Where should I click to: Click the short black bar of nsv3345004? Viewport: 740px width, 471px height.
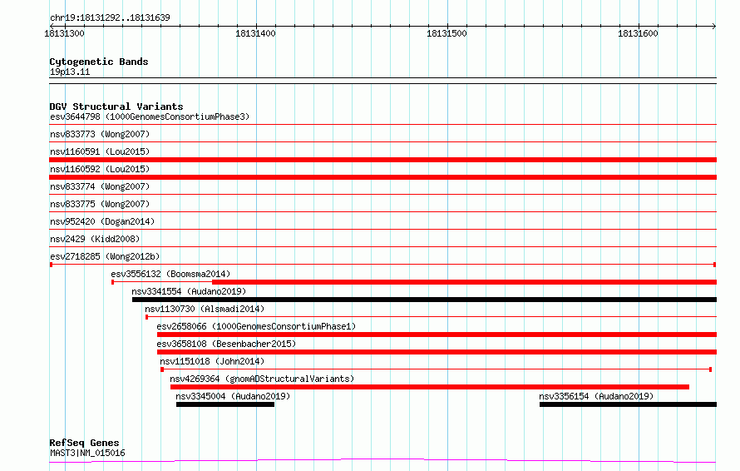pos(225,404)
